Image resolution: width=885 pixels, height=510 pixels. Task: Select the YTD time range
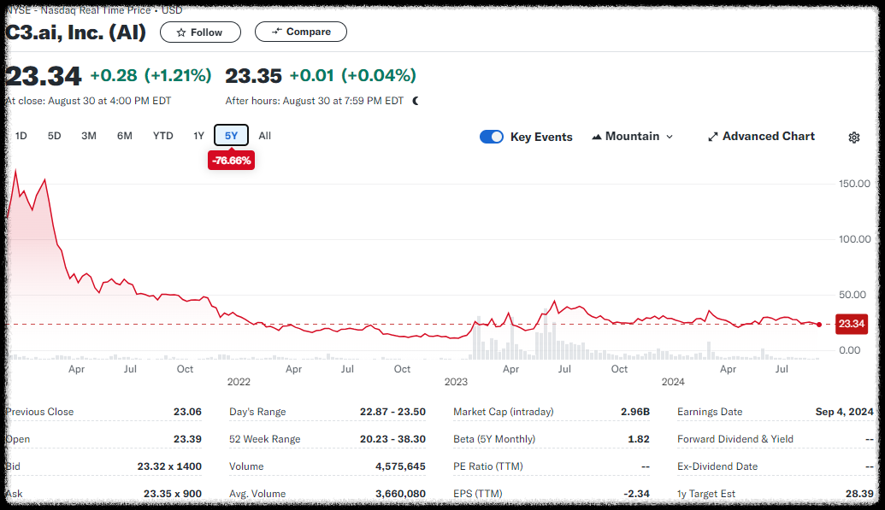pyautogui.click(x=163, y=136)
